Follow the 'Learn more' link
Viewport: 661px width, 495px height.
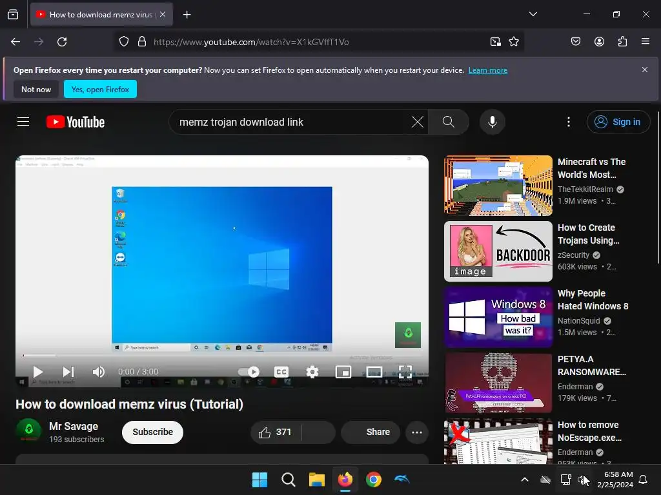point(488,70)
